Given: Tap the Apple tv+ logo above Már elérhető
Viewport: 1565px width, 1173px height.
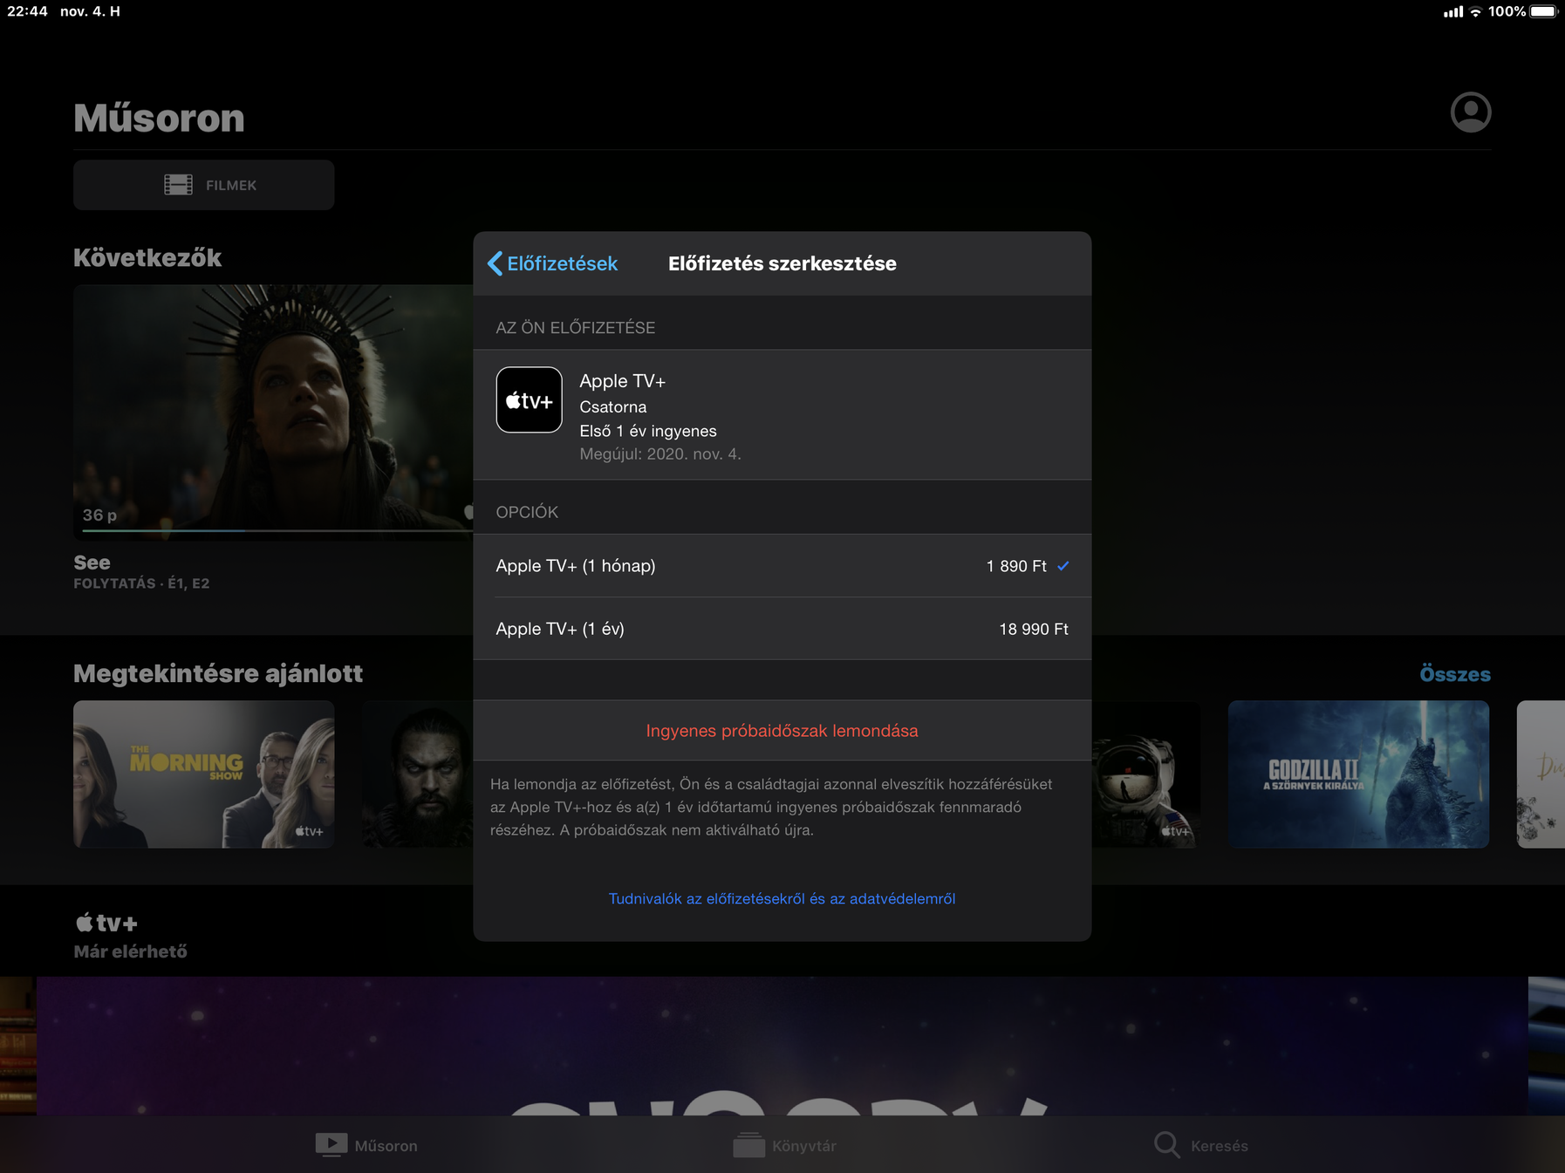Looking at the screenshot, I should (x=106, y=923).
